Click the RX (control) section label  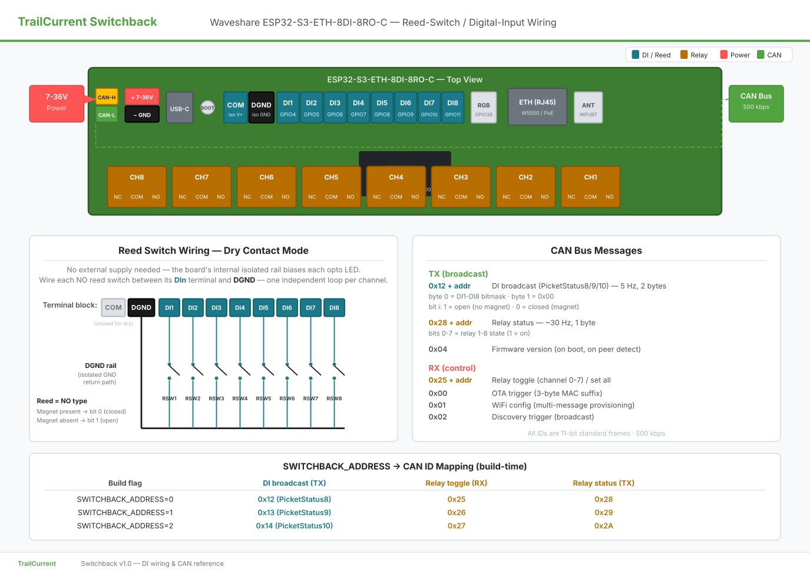452,368
